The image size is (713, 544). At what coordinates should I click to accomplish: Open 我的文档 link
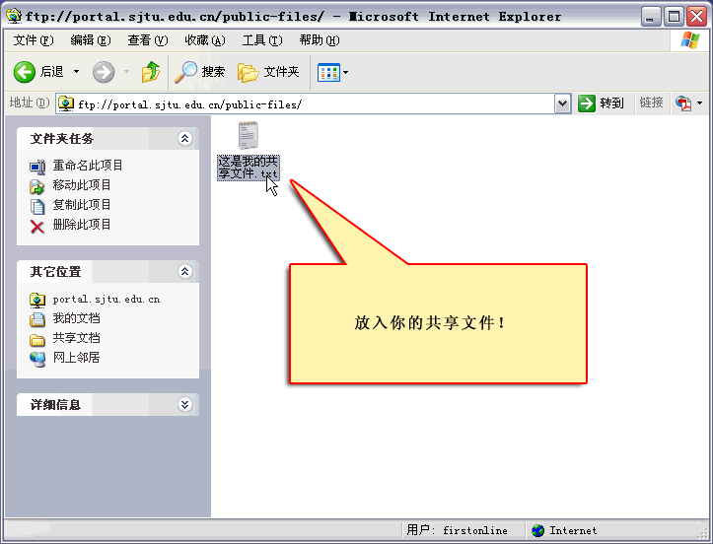click(76, 318)
